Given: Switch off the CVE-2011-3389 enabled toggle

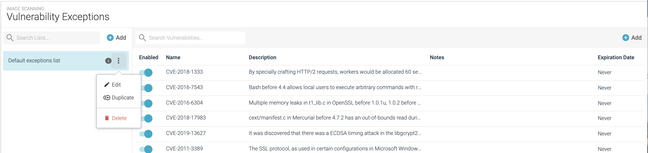Looking at the screenshot, I should (x=146, y=149).
